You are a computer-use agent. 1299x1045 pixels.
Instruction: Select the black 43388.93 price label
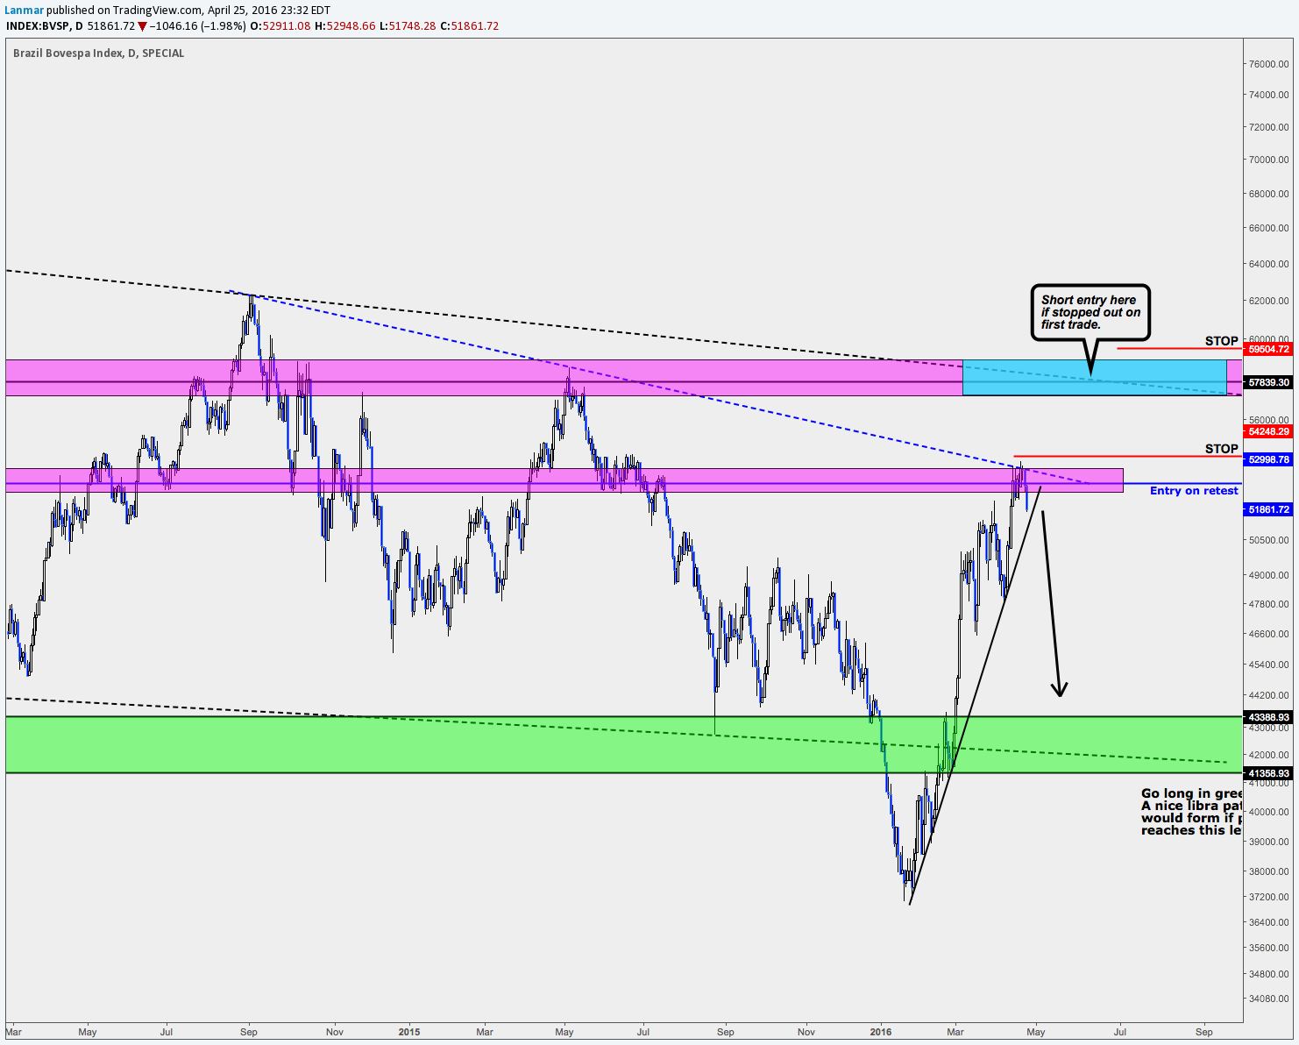click(x=1268, y=717)
